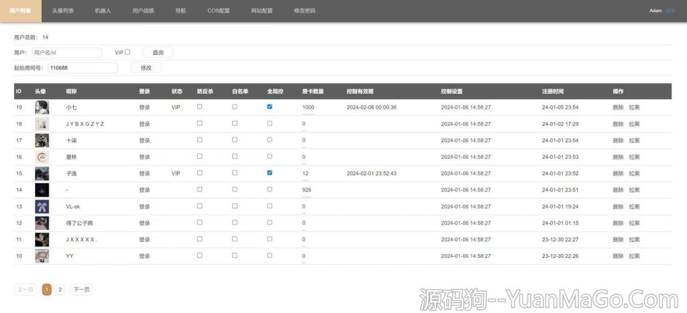This screenshot has width=687, height=313.
Task: Enable 防反杀 for user 小七
Action: [x=200, y=107]
